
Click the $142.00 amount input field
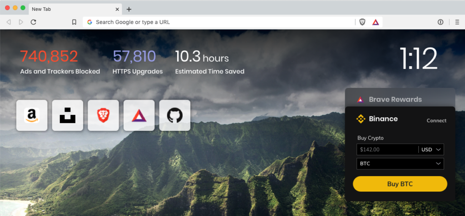point(387,149)
